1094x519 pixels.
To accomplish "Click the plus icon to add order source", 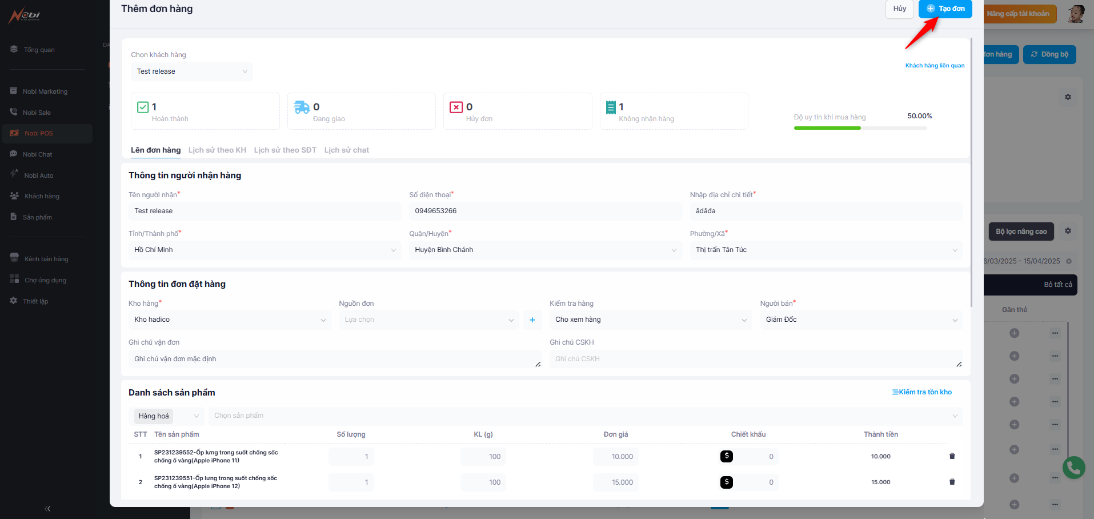I will 532,320.
